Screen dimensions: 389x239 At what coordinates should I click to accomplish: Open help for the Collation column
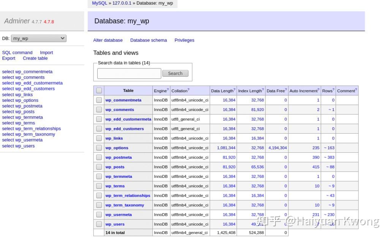coord(189,89)
